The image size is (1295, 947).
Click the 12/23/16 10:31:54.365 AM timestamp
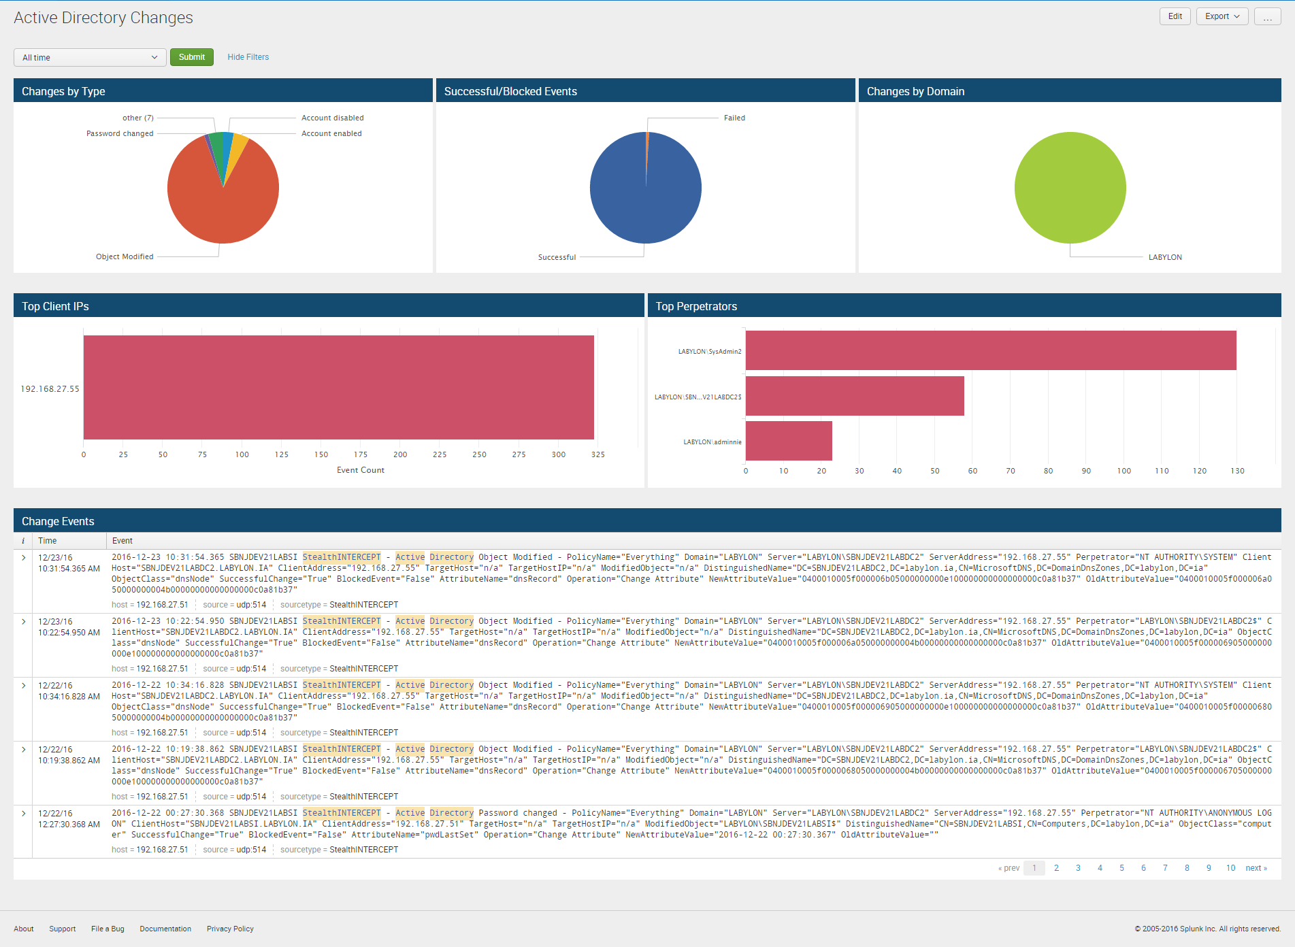pyautogui.click(x=69, y=563)
